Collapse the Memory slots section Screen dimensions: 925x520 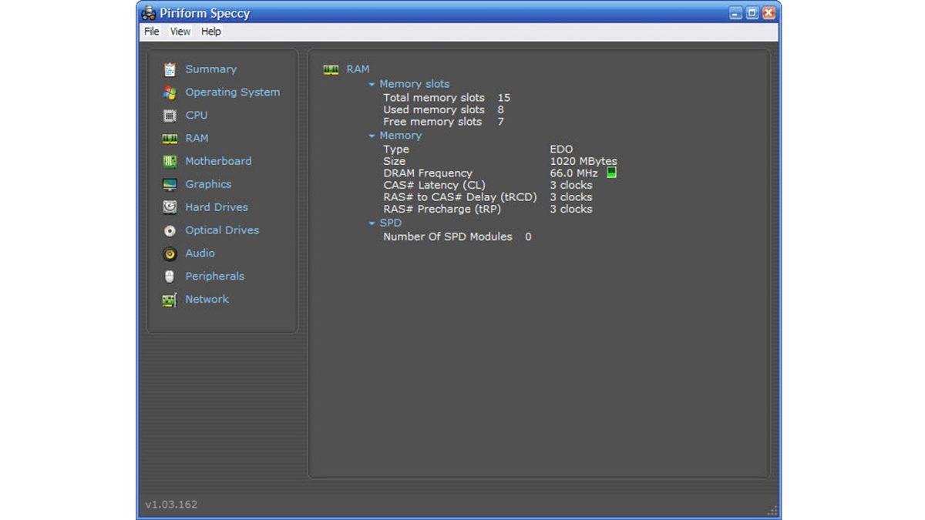coord(372,84)
